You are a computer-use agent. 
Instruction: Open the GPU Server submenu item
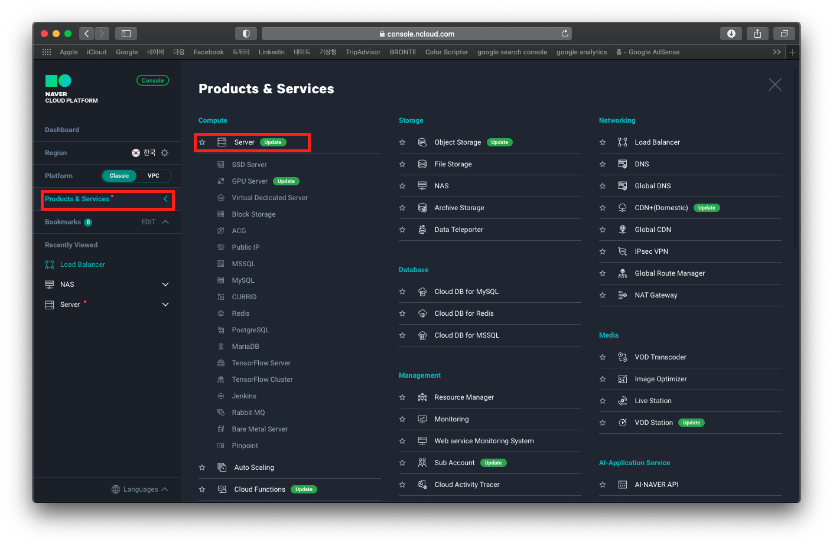tap(249, 181)
